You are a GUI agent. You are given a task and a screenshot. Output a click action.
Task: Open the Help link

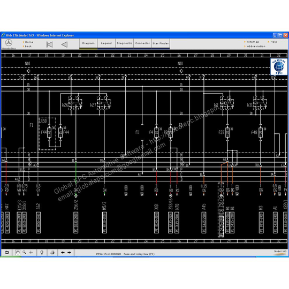tap(273, 42)
